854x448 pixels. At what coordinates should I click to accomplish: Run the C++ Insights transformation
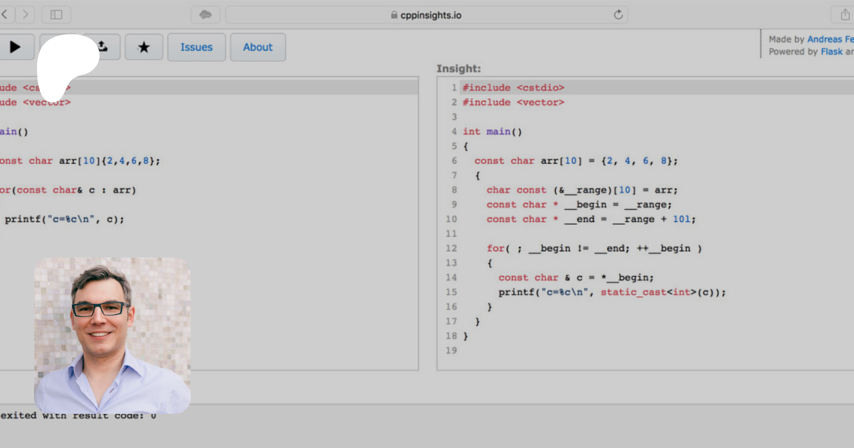tap(15, 47)
